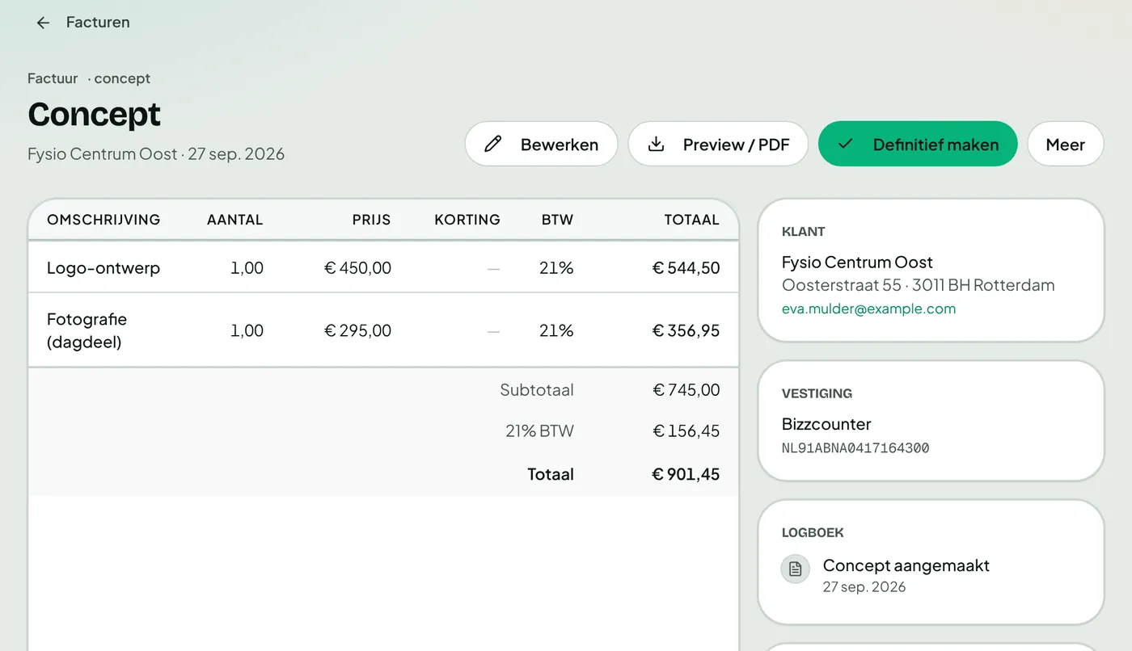Click the Korting column header
Image resolution: width=1132 pixels, height=651 pixels.
click(x=467, y=220)
